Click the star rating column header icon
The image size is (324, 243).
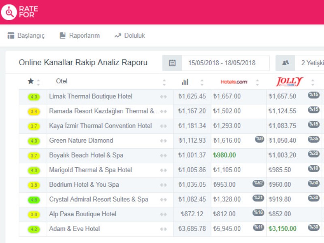pyautogui.click(x=31, y=81)
